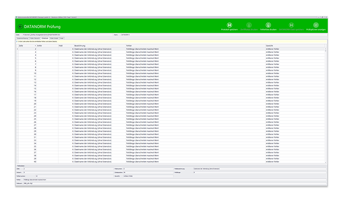
Task: Select the table row with Zeile 40
Action: 171,162
